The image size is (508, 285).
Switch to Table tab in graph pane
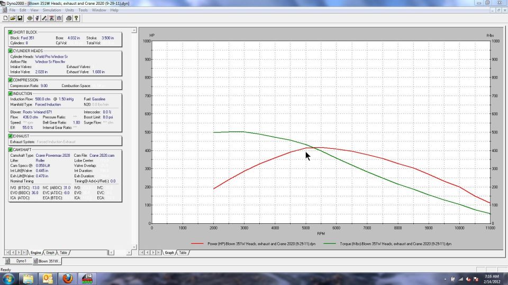183,253
